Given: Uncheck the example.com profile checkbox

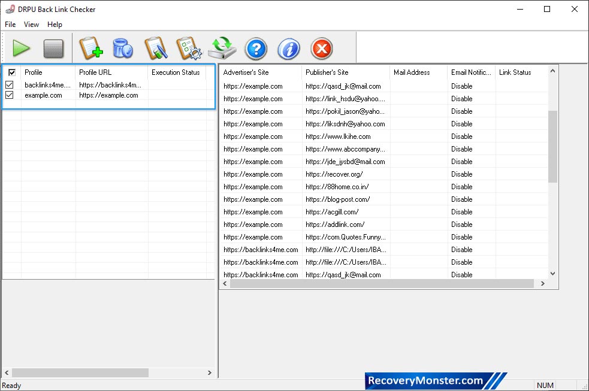Looking at the screenshot, I should pyautogui.click(x=8, y=95).
